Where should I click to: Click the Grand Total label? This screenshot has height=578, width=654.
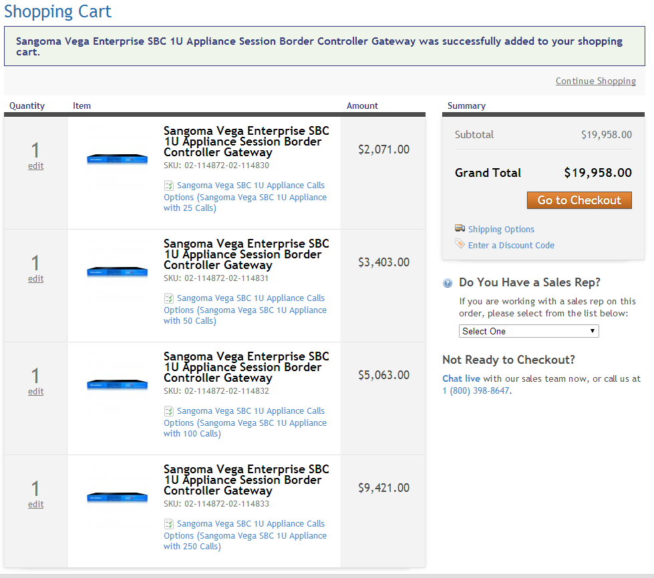[x=488, y=173]
